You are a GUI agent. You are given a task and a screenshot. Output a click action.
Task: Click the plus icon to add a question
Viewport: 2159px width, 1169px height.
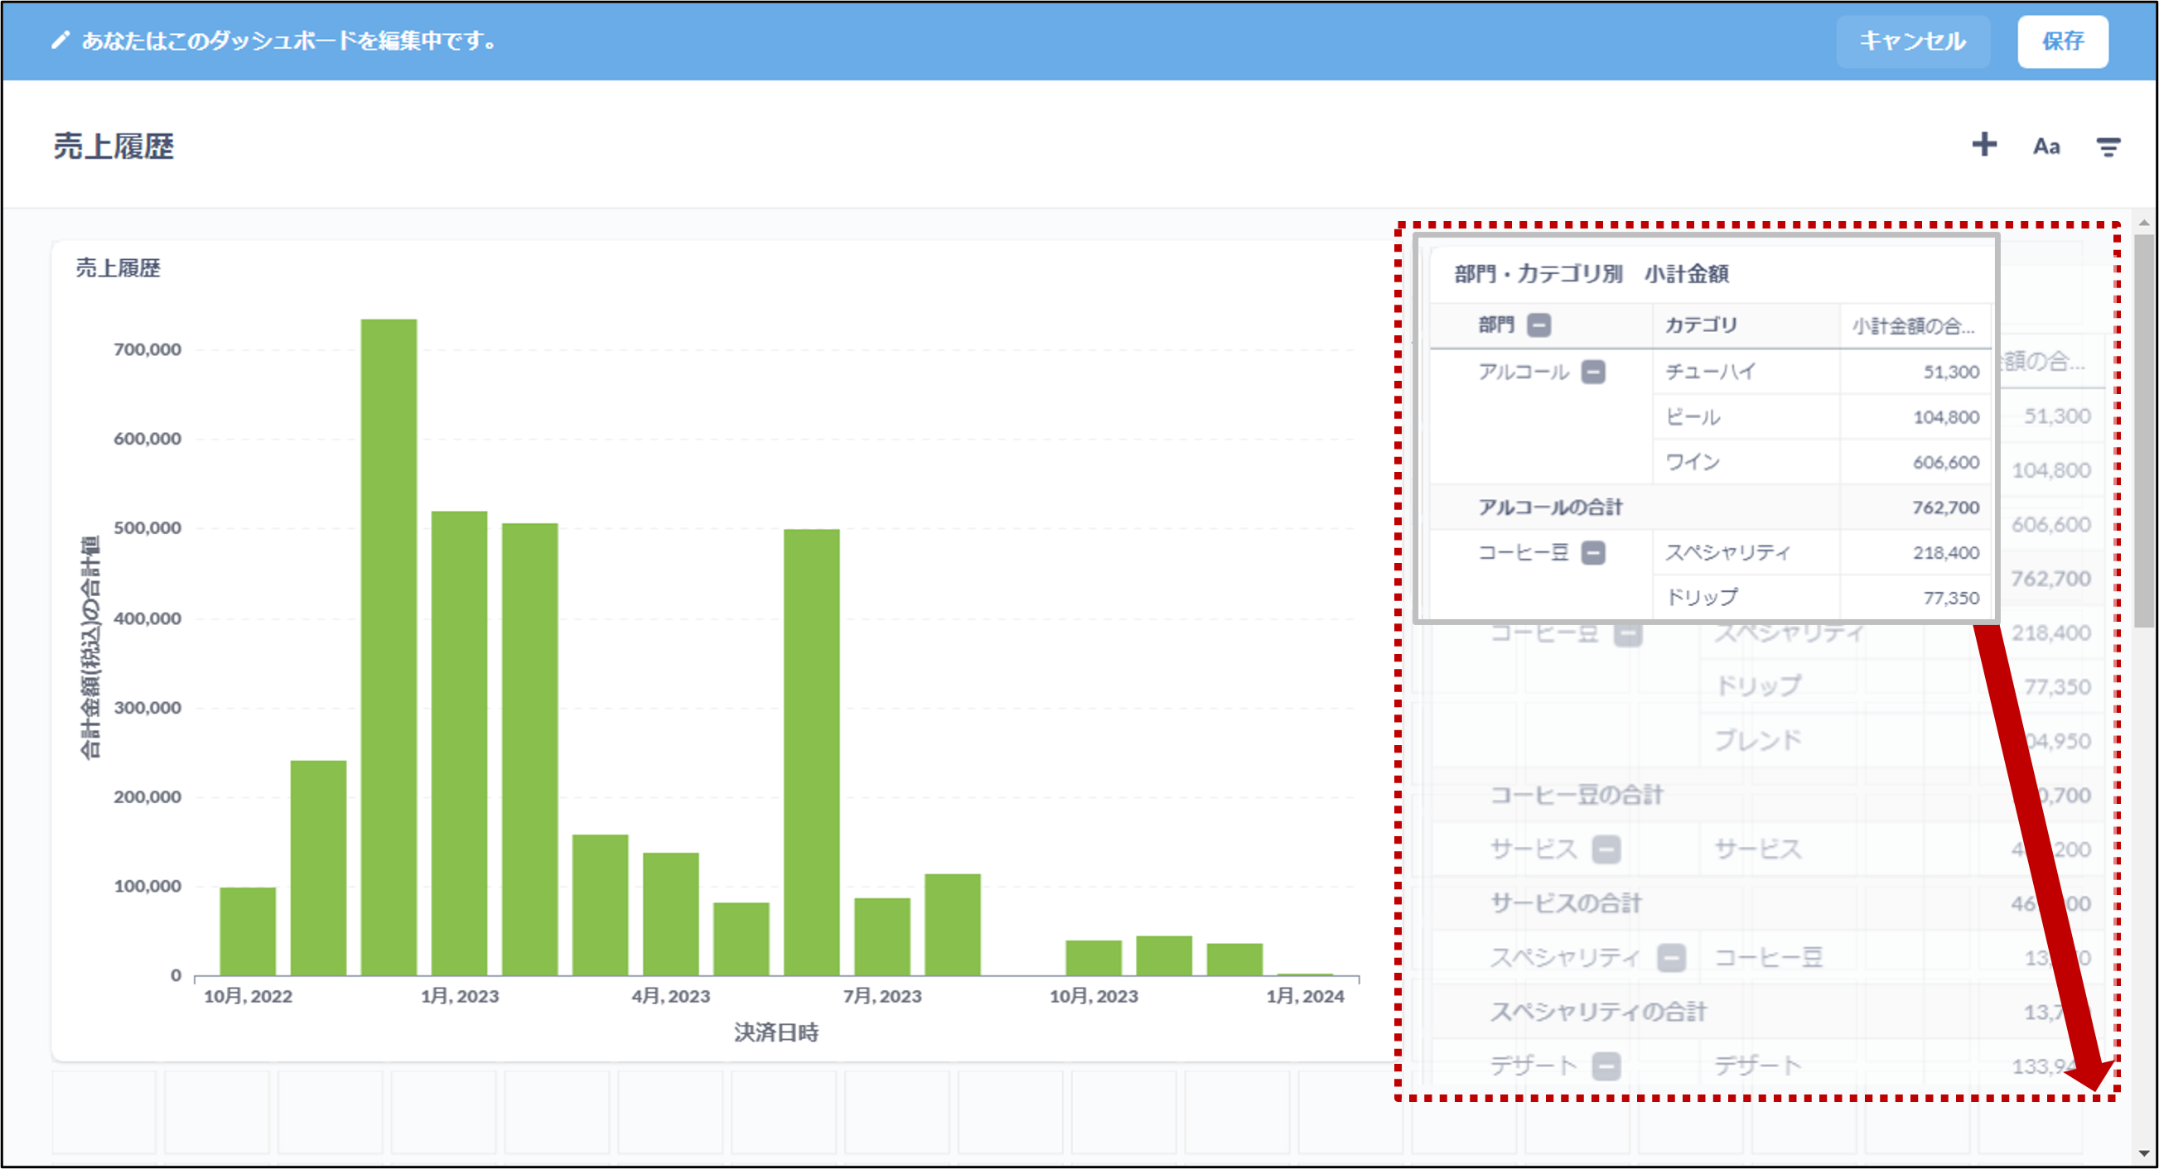(x=1984, y=145)
